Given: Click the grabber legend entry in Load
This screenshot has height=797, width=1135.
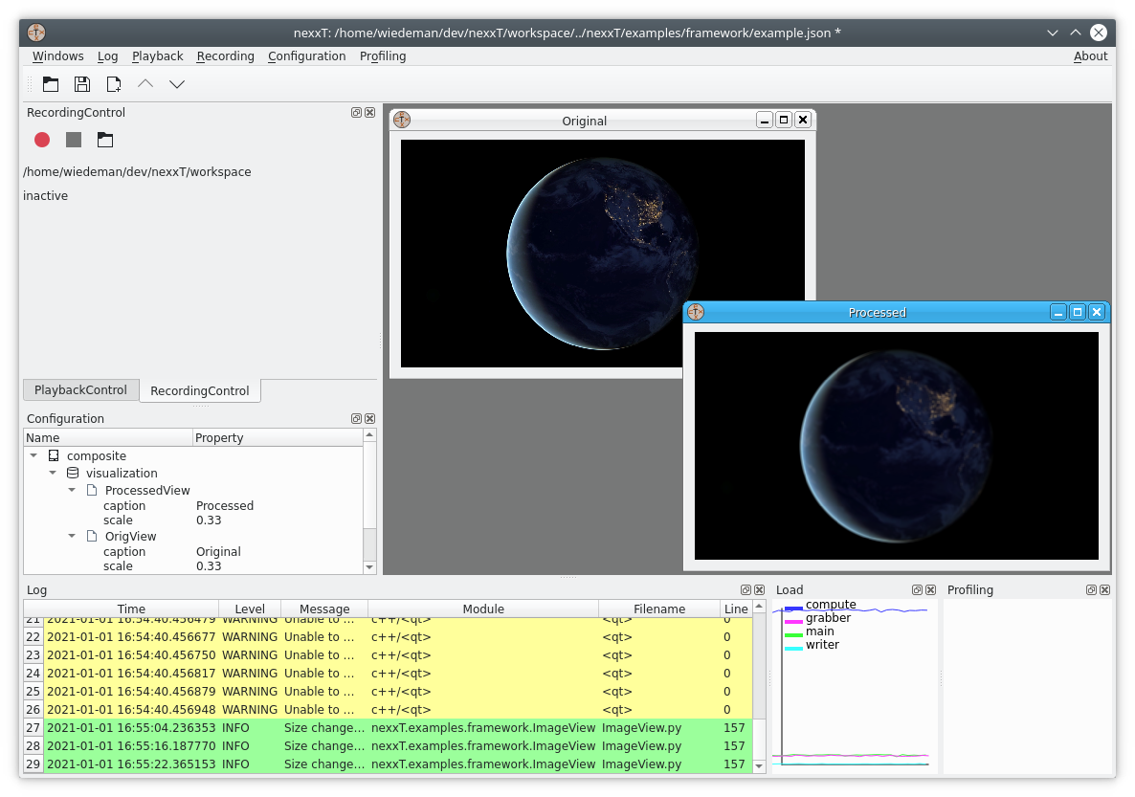Looking at the screenshot, I should (818, 618).
